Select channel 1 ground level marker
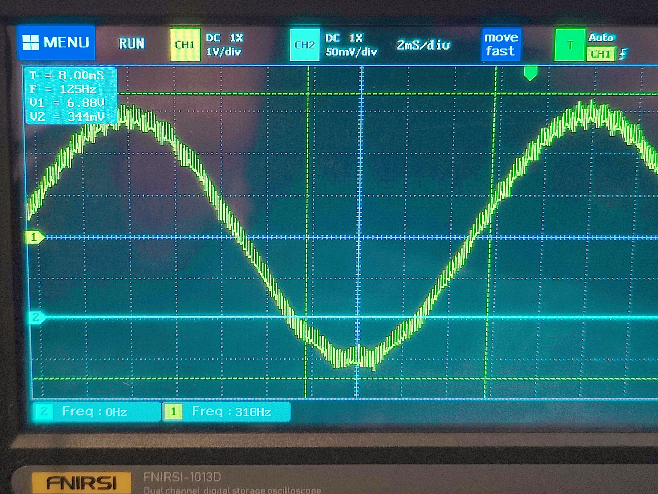 34,237
